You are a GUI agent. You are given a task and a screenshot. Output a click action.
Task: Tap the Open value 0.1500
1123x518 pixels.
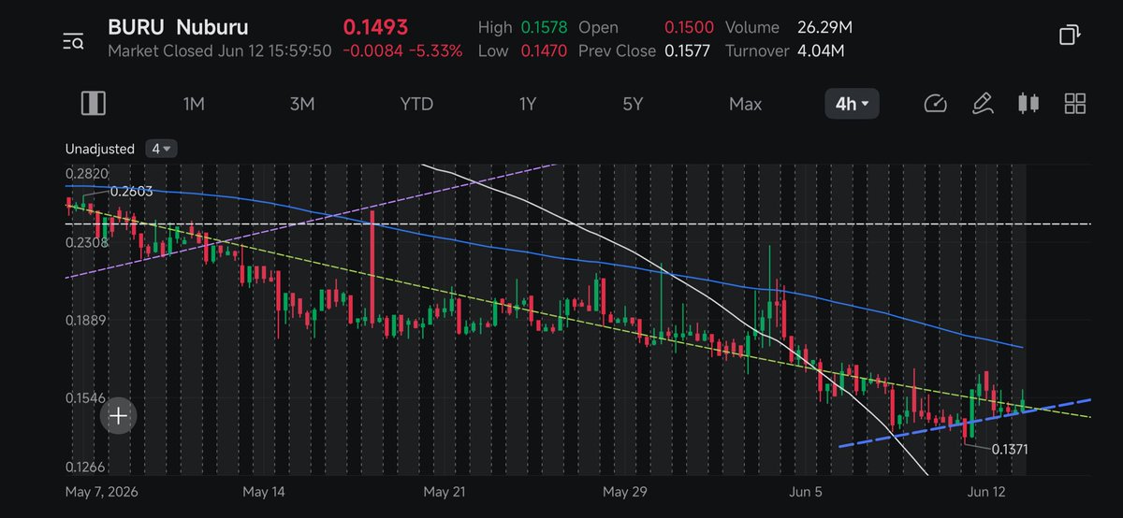(x=687, y=28)
